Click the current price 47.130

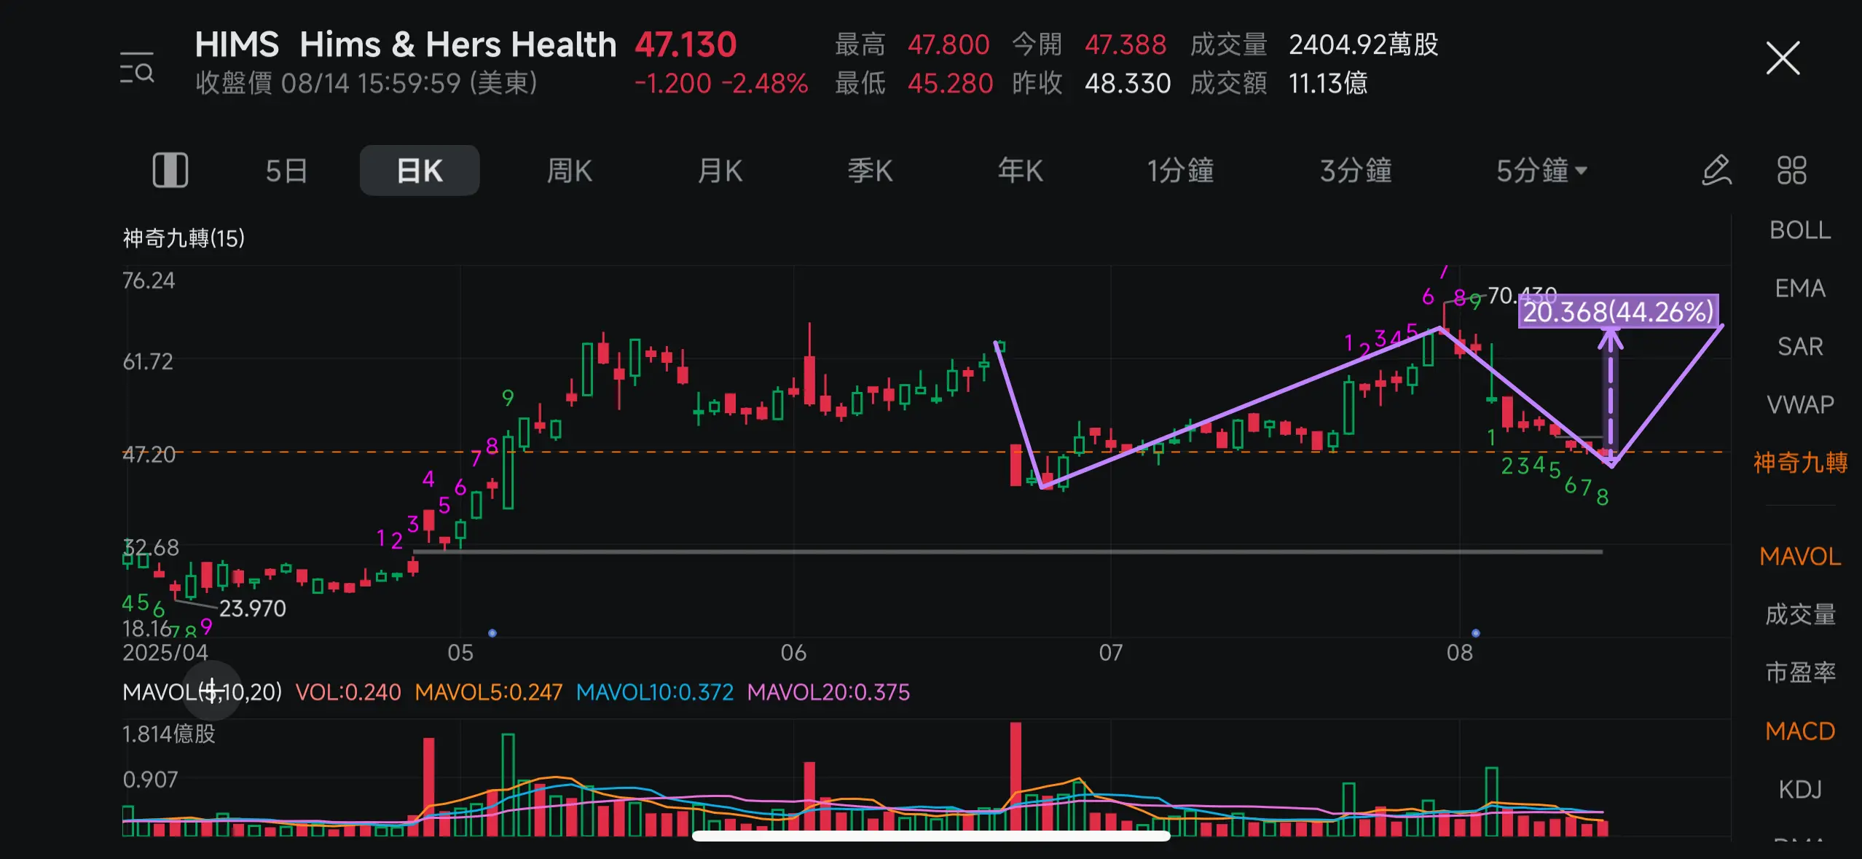(686, 45)
